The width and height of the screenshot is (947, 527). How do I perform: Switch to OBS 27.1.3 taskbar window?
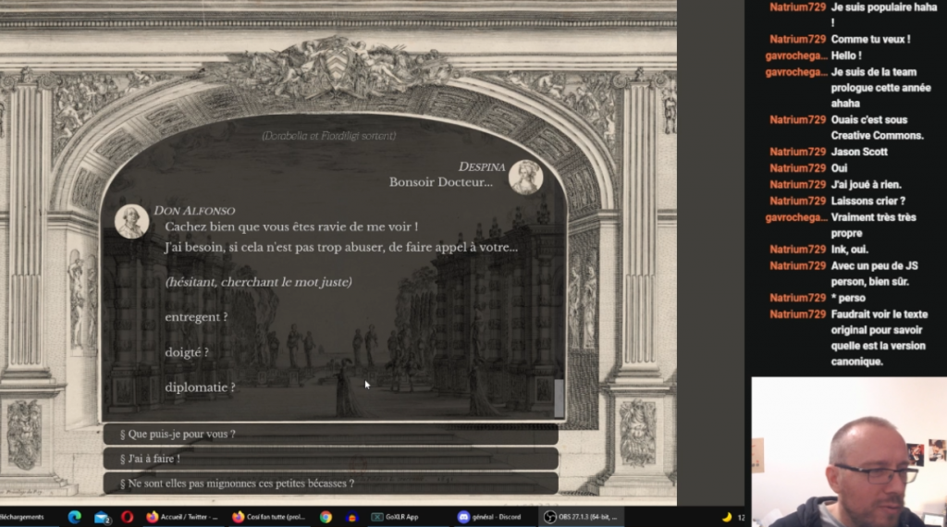click(581, 517)
